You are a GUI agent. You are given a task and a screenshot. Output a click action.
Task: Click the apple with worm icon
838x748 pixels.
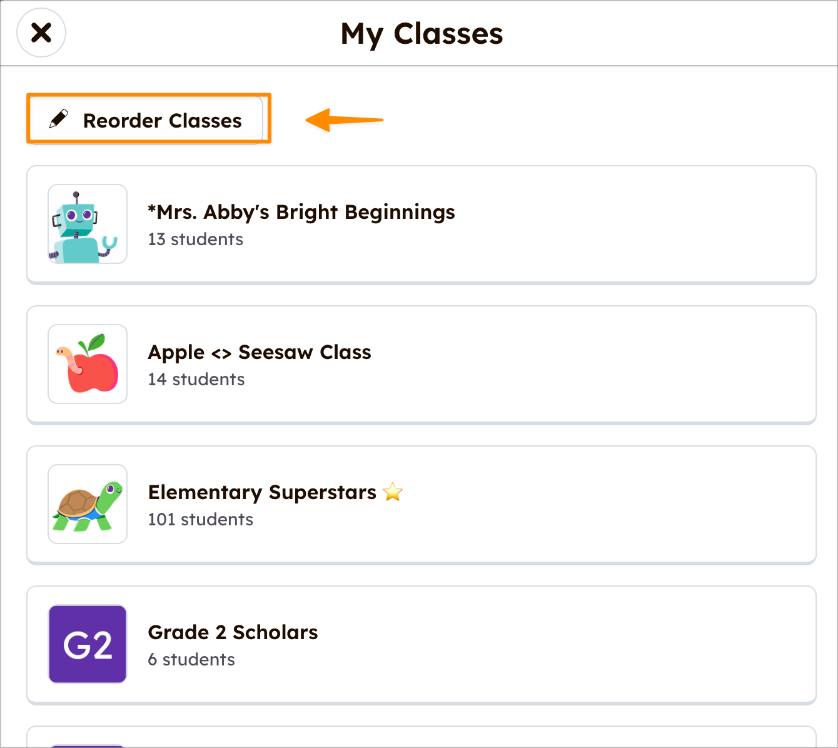tap(88, 364)
